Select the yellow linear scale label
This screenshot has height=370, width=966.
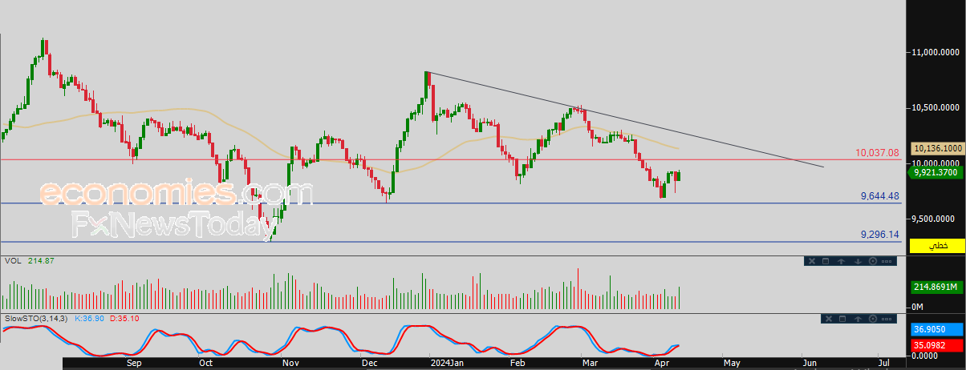(x=936, y=245)
